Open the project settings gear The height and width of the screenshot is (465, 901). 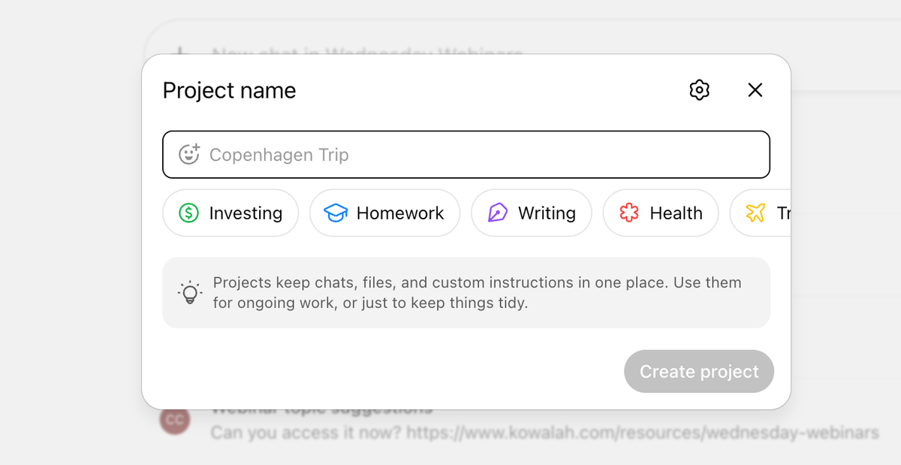click(699, 90)
